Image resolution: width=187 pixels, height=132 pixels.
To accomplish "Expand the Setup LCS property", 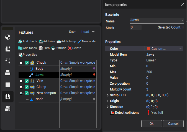I will tap(107, 95).
